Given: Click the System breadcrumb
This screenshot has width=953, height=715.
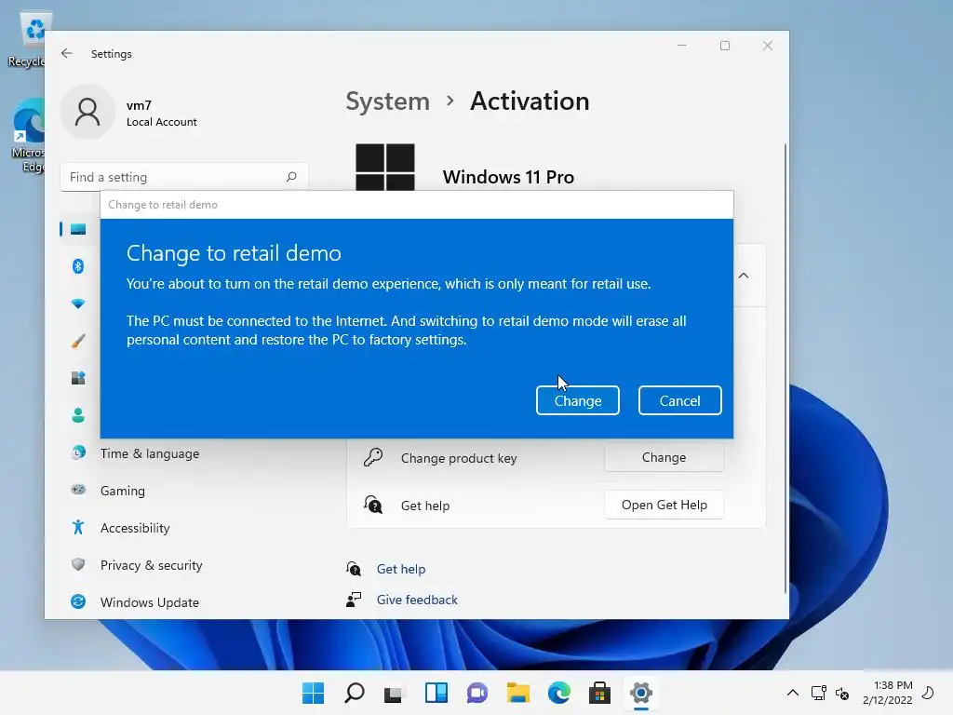Looking at the screenshot, I should (387, 101).
